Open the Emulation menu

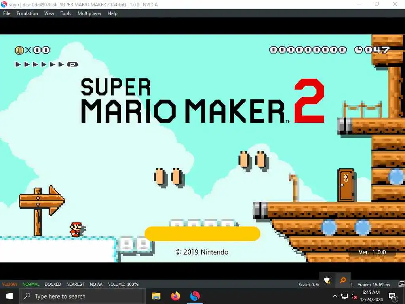pyautogui.click(x=27, y=13)
